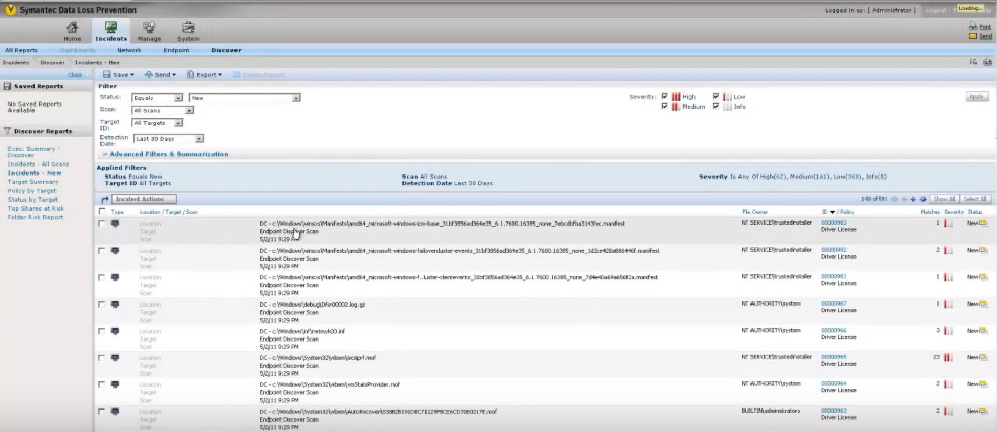
Task: Open the Target ID 'All Targets' dropdown
Action: tap(157, 123)
